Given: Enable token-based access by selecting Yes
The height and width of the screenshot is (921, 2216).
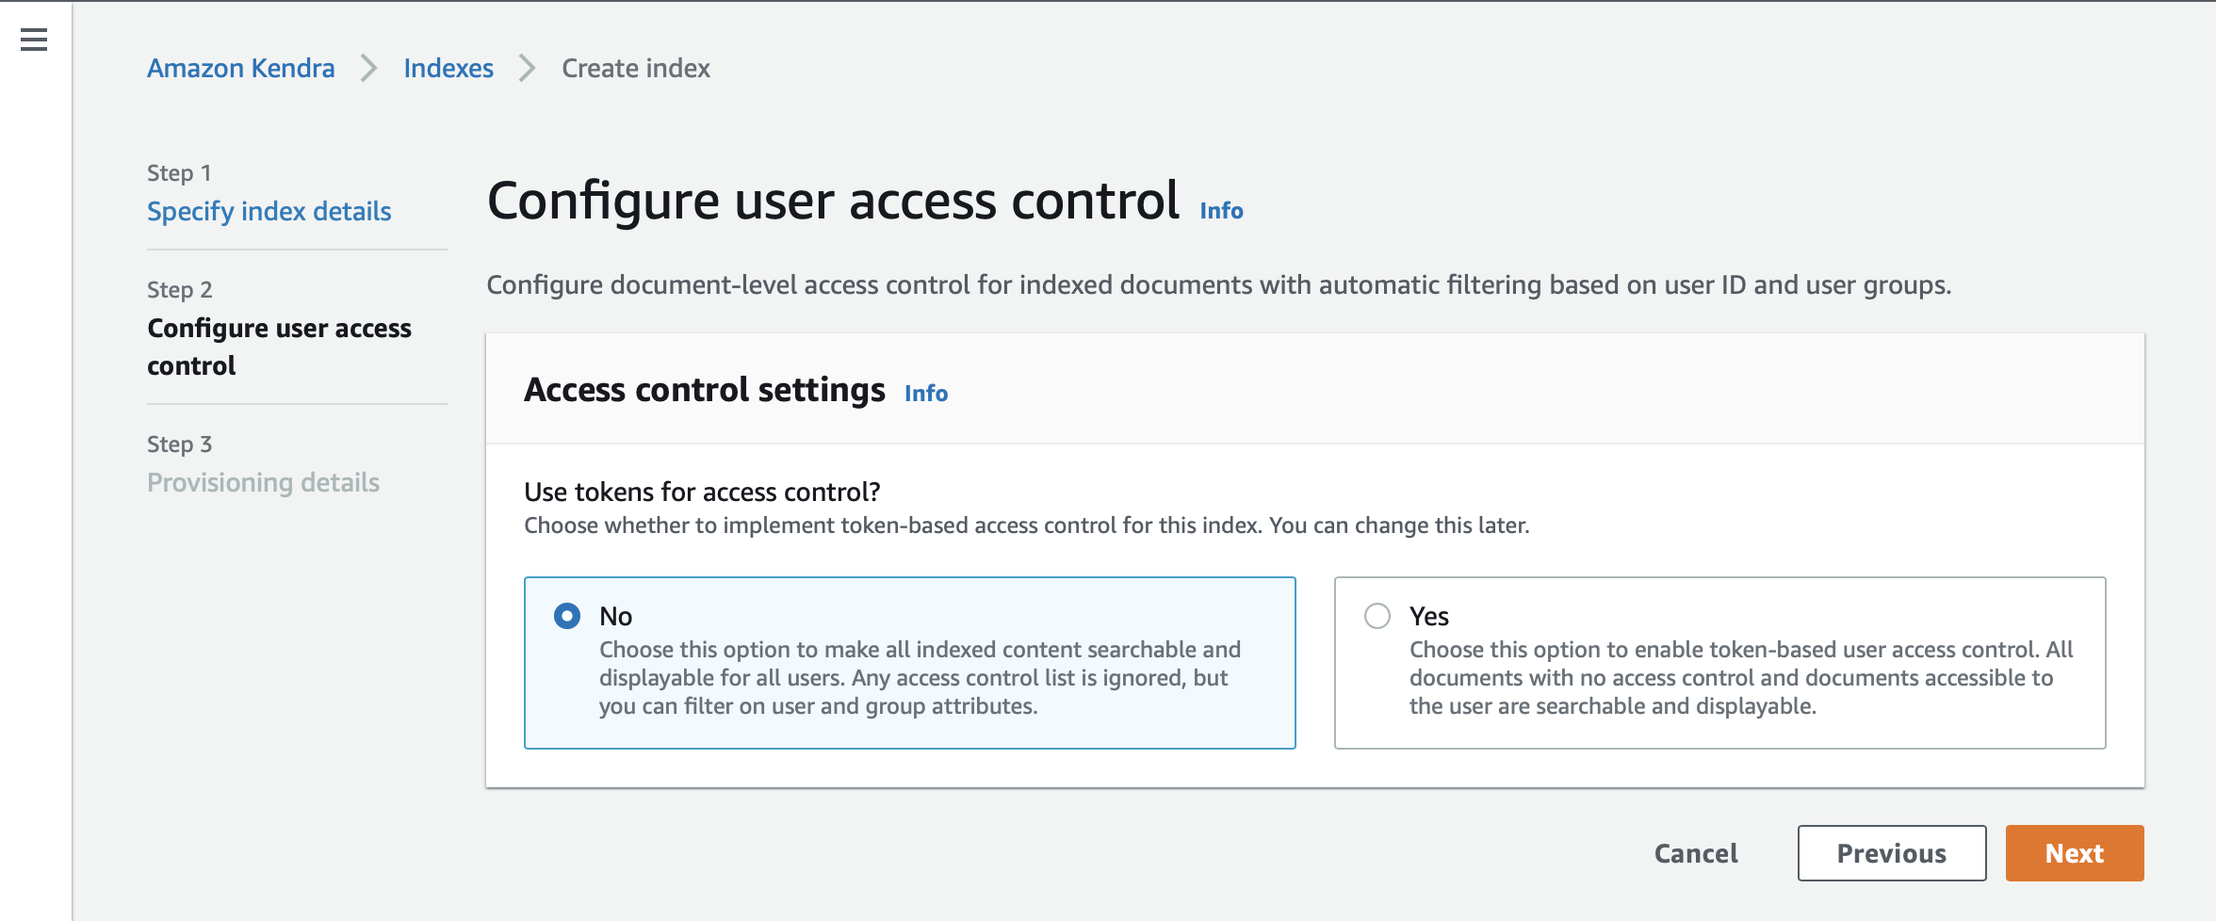Looking at the screenshot, I should [x=1377, y=616].
